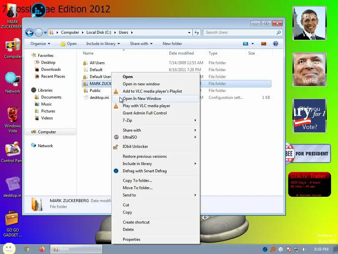
Task: Click the refresh button beside address bar
Action: (x=197, y=32)
